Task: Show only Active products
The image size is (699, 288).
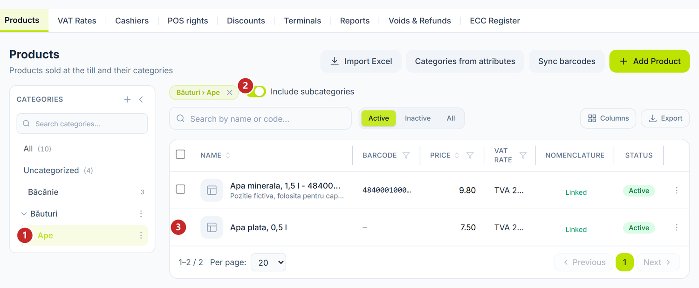Action: click(378, 118)
